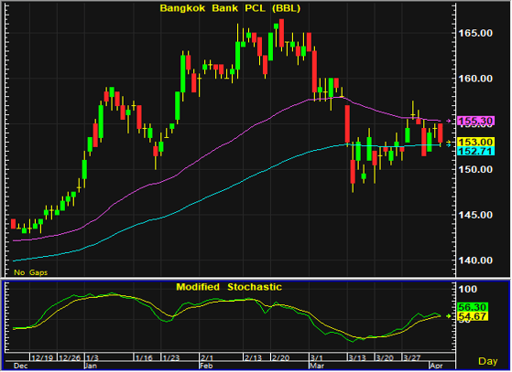
Task: Click the green arrow beside stochastic values
Action: [449, 316]
